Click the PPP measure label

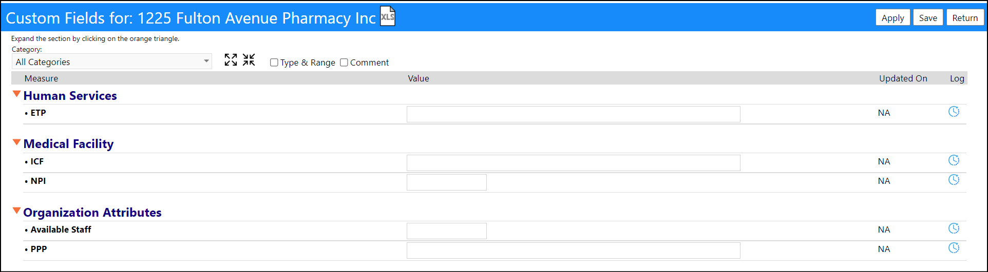point(39,249)
